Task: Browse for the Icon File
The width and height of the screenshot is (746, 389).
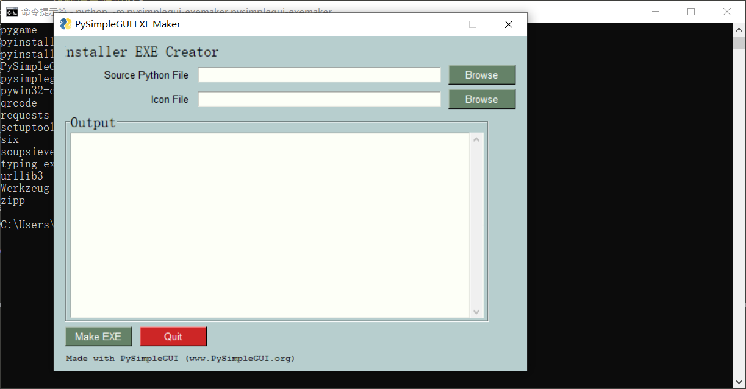Action: tap(482, 99)
